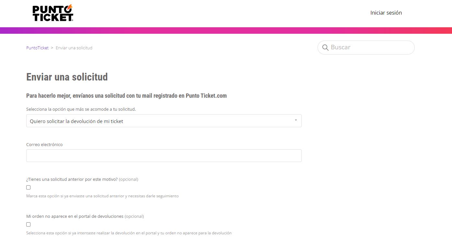The image size is (452, 247).
Task: Click the magnifying glass search icon
Action: (325, 48)
